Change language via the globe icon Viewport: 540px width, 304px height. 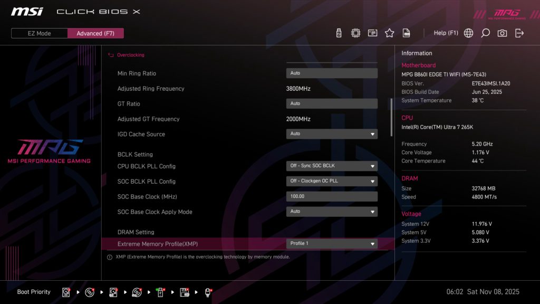pos(468,32)
